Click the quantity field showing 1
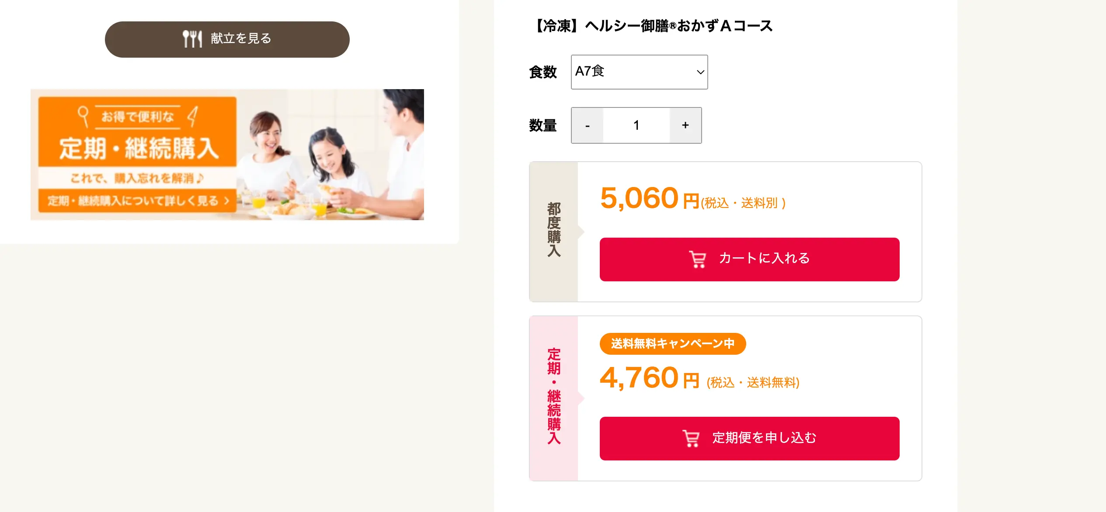1106x512 pixels. click(636, 125)
